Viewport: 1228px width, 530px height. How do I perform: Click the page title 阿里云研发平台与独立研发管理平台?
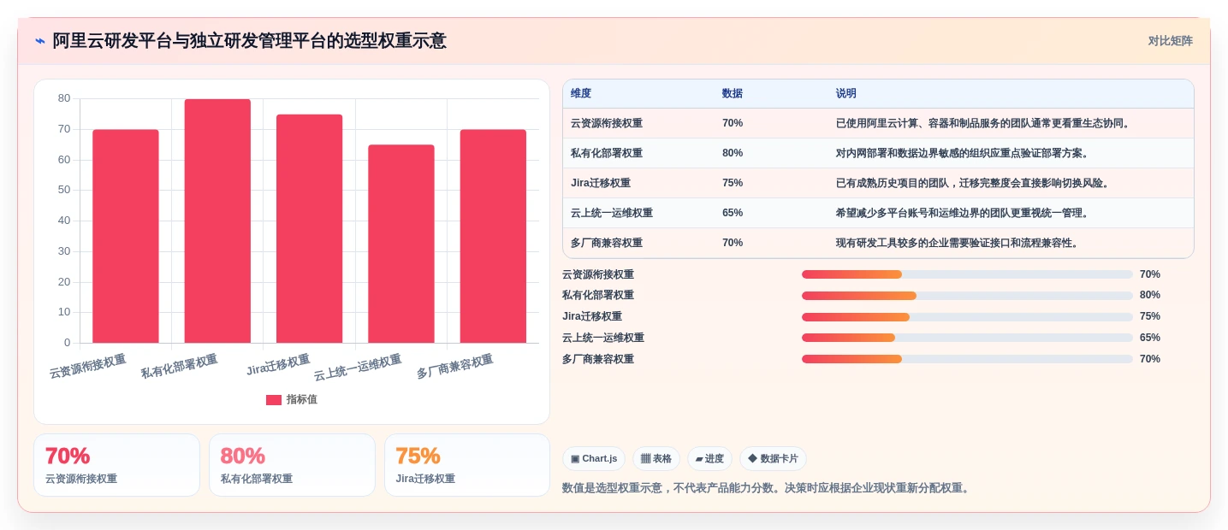(x=249, y=41)
